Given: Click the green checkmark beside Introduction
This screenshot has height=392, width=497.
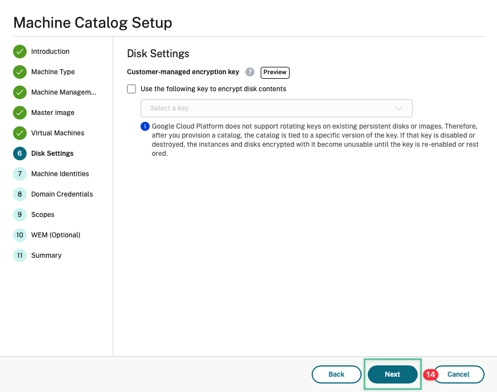Looking at the screenshot, I should point(20,52).
